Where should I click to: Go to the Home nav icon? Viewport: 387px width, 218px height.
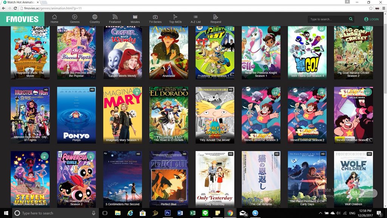pos(54,17)
